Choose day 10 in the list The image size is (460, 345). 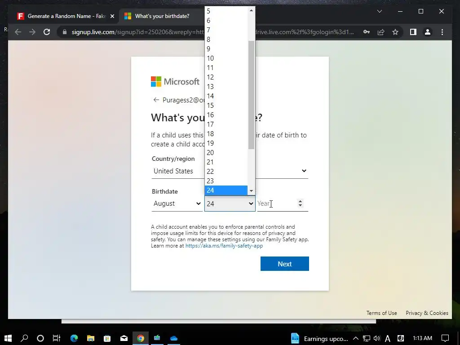(226, 58)
